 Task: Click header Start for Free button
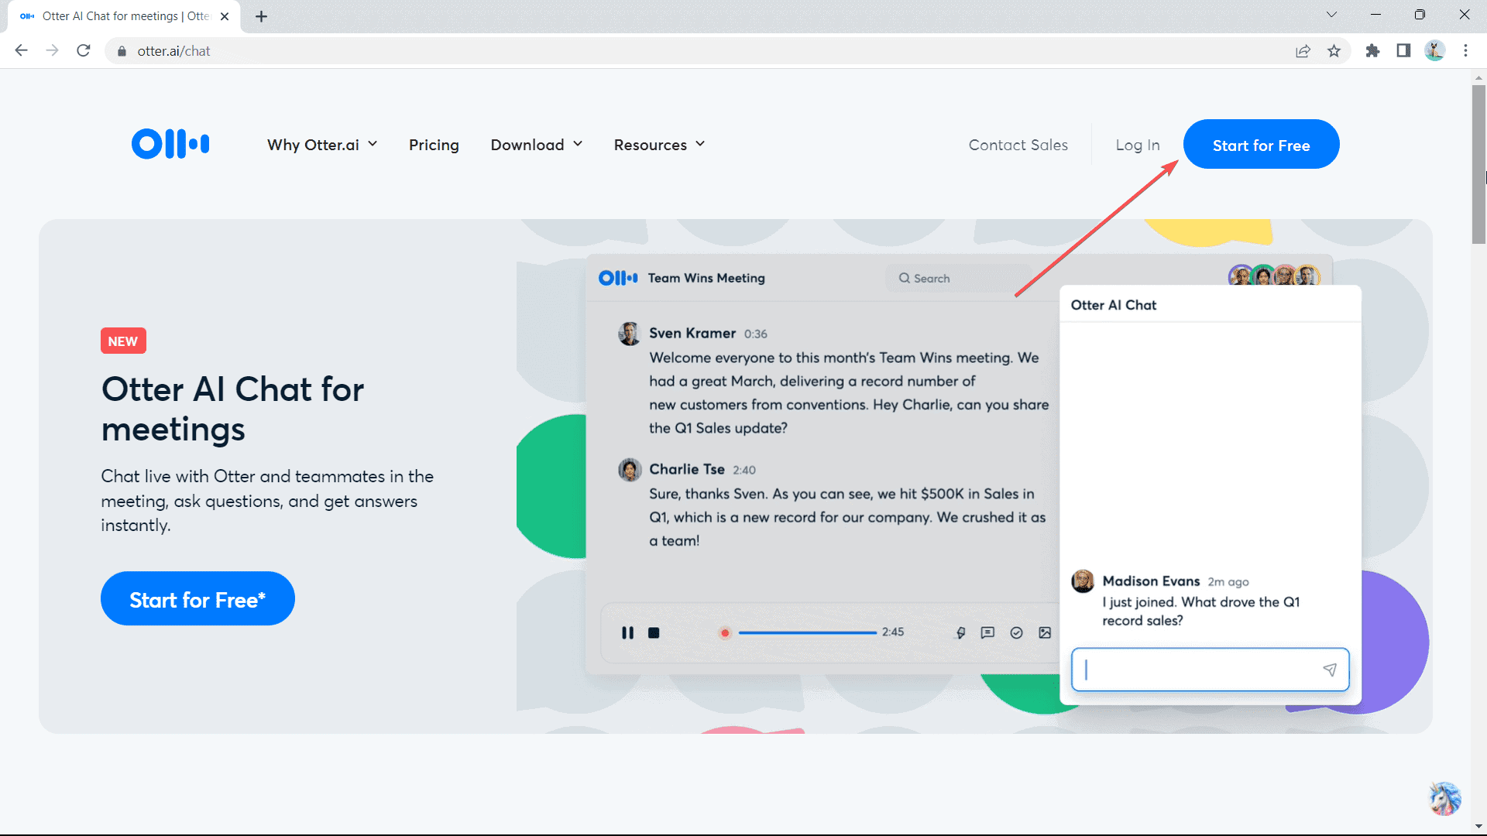1261,144
